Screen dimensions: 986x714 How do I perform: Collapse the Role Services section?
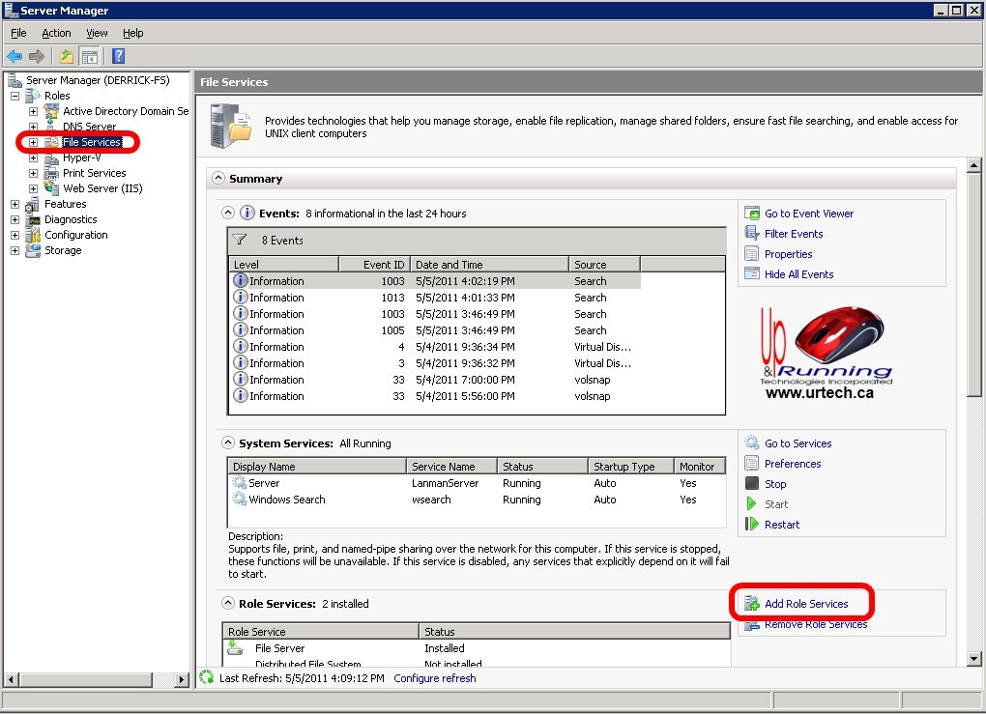pos(228,604)
